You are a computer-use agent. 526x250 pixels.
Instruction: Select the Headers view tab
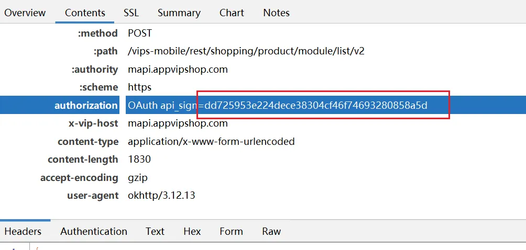pyautogui.click(x=23, y=231)
